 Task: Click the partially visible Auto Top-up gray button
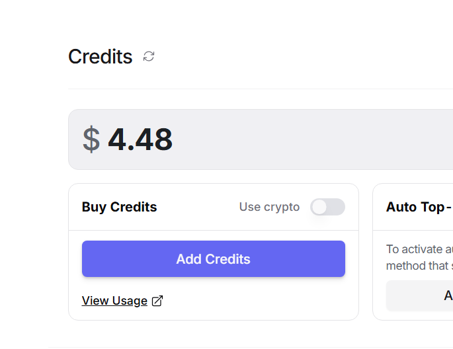pyautogui.click(x=419, y=295)
